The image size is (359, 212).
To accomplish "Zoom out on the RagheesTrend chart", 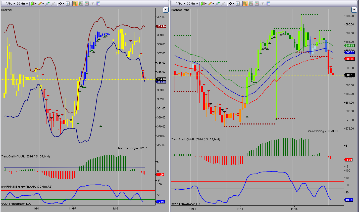I will tap(223, 4).
